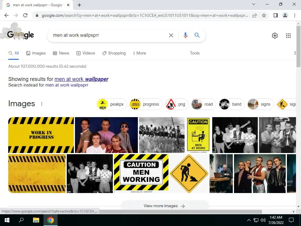The image size is (301, 226).
Task: Open the Caution Men at Work sign image
Action: pyautogui.click(x=198, y=135)
